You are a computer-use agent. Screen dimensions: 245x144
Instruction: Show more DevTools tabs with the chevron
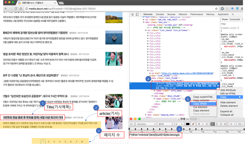click(x=233, y=14)
